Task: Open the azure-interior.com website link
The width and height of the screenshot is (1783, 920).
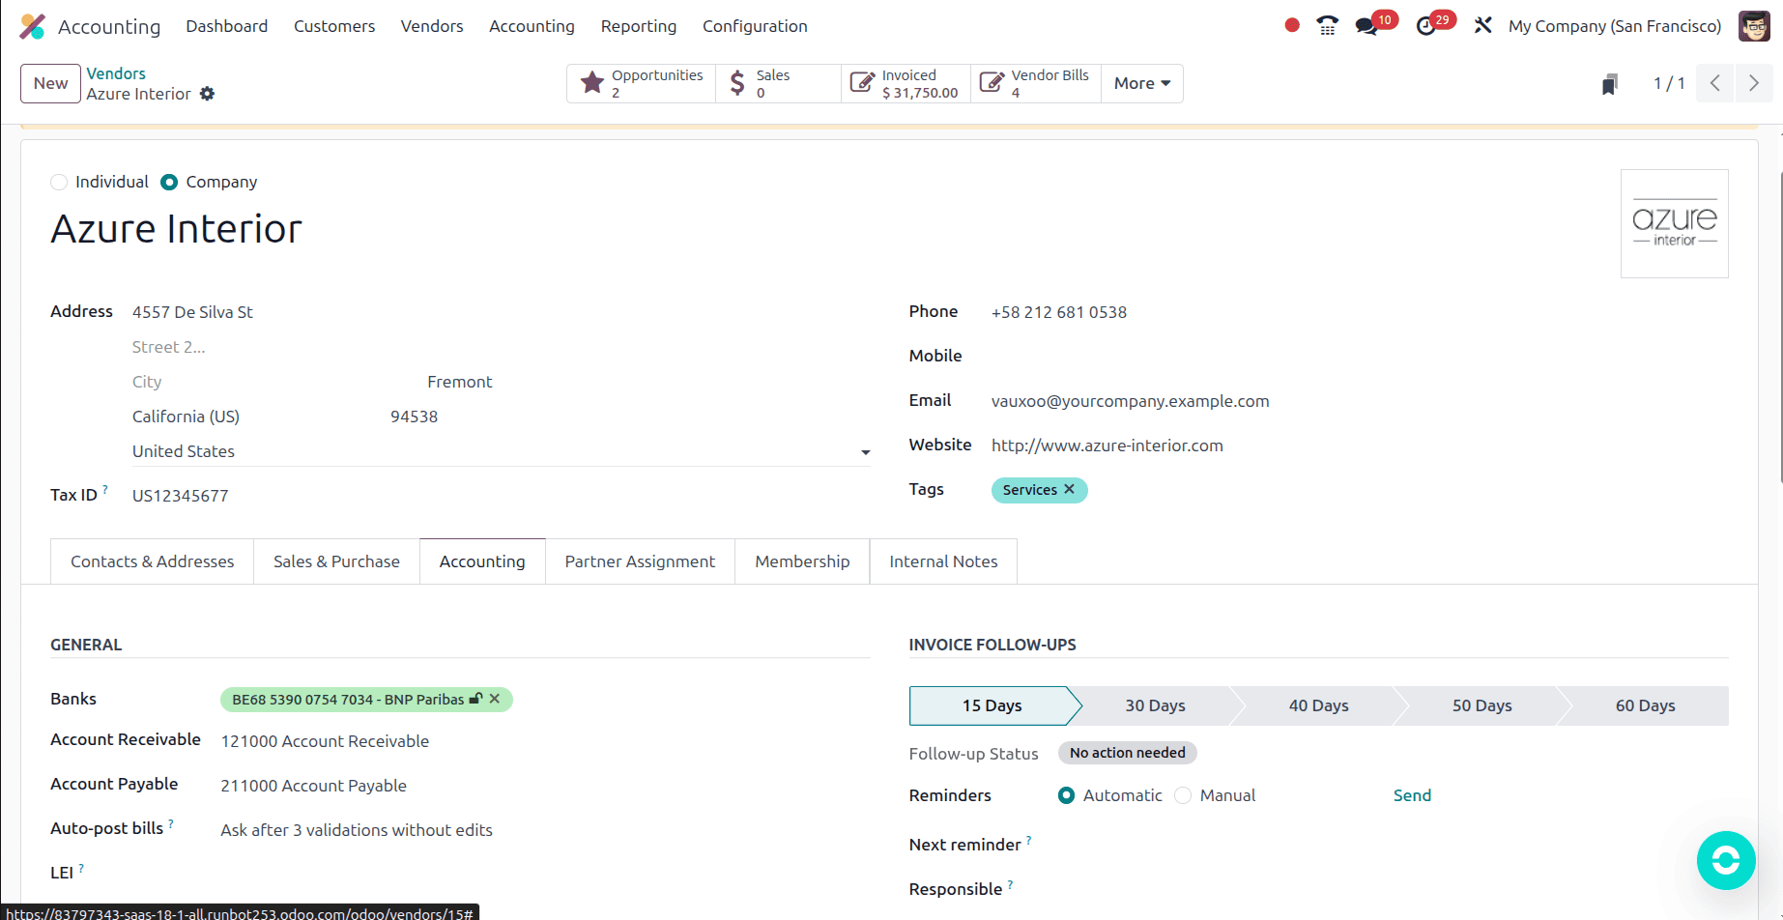Action: pyautogui.click(x=1107, y=446)
